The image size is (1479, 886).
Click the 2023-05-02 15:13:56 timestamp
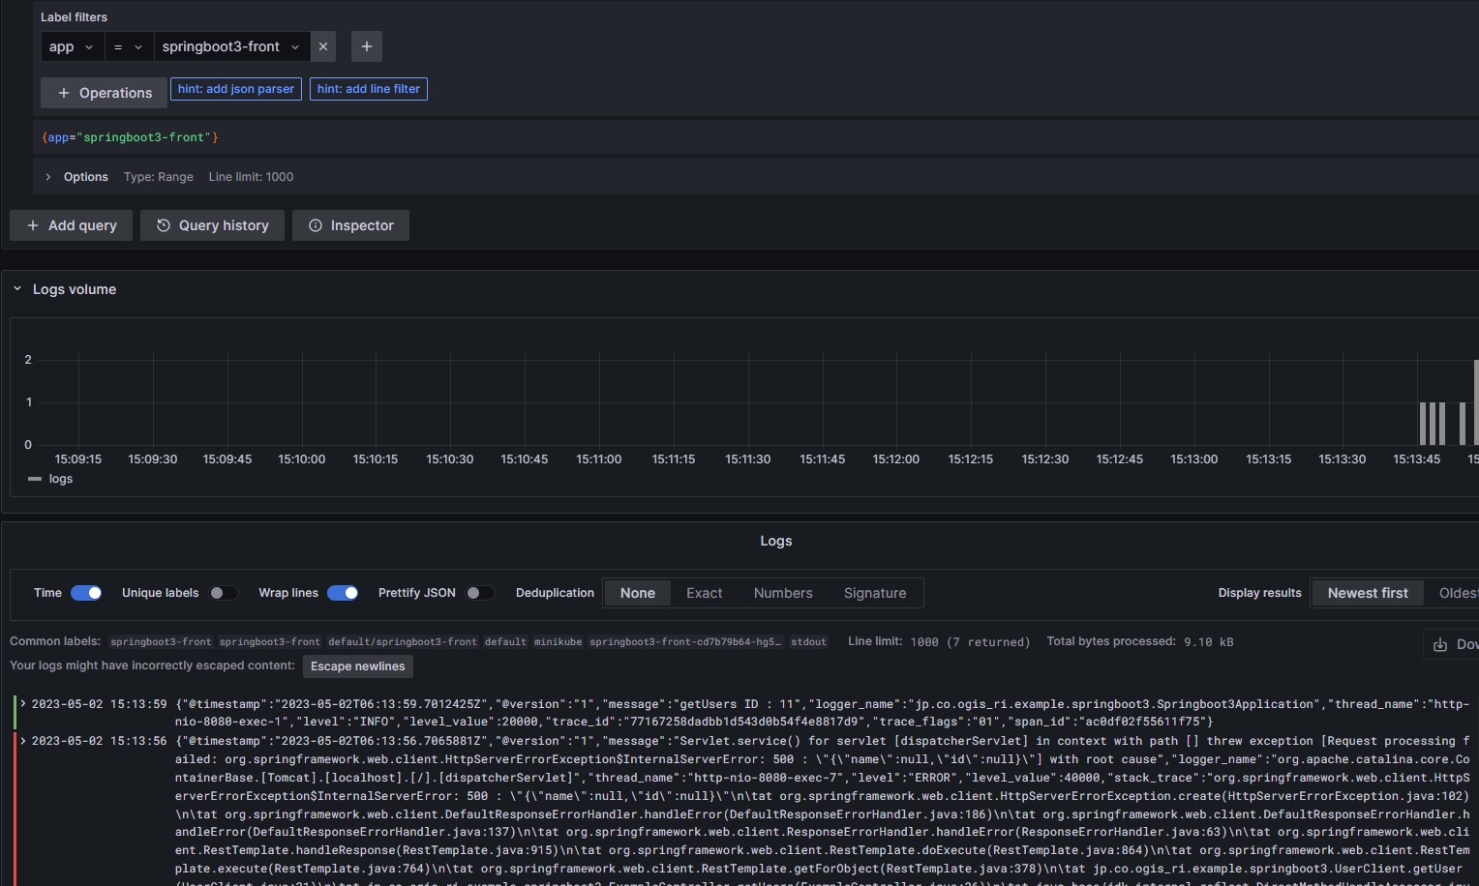tap(99, 741)
